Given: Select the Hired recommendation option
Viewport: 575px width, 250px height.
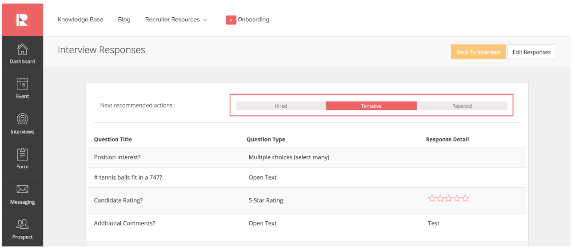Looking at the screenshot, I should coord(281,106).
